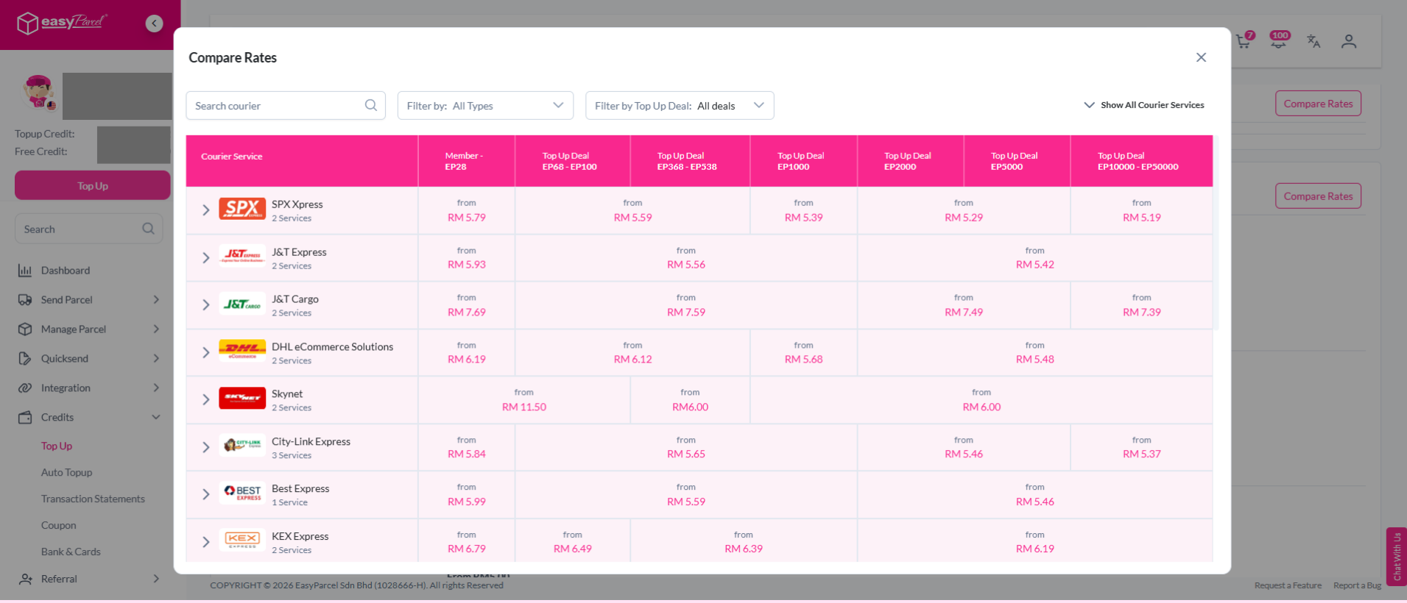1407x603 pixels.
Task: Open Bank & Cards
Action: [x=71, y=552]
